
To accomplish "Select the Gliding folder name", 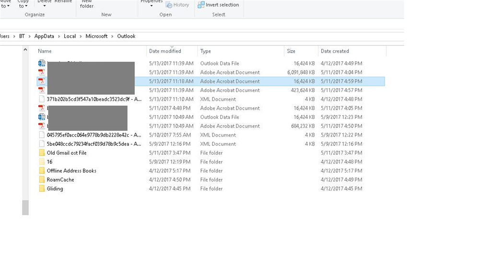I will [x=55, y=189].
